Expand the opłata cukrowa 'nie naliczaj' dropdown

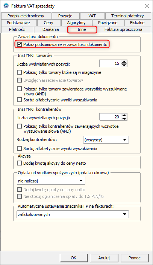click(51, 181)
